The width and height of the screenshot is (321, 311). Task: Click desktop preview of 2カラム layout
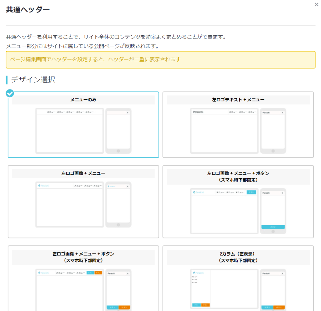click(224, 288)
